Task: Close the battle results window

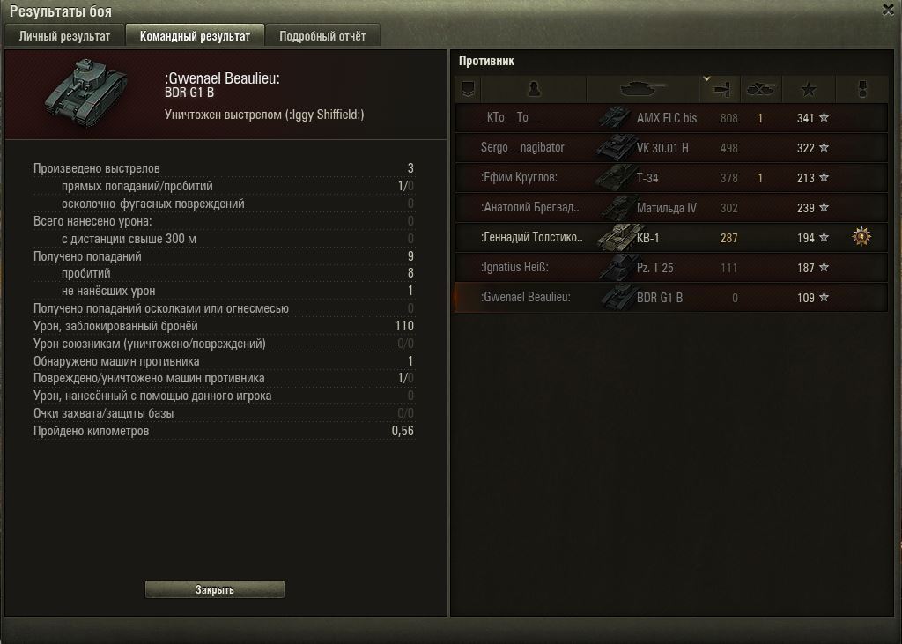Action: (888, 11)
